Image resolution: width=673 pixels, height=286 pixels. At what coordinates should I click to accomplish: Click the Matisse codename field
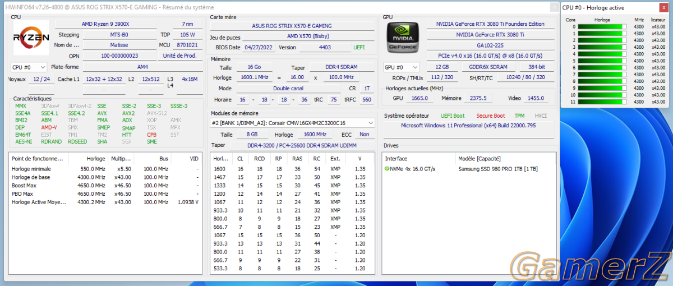coord(119,45)
